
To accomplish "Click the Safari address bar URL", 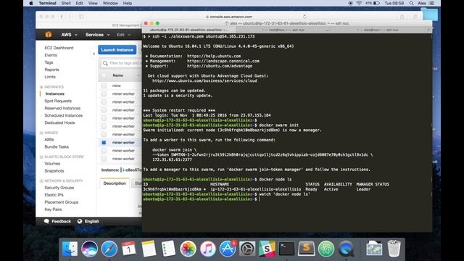I will [x=231, y=17].
